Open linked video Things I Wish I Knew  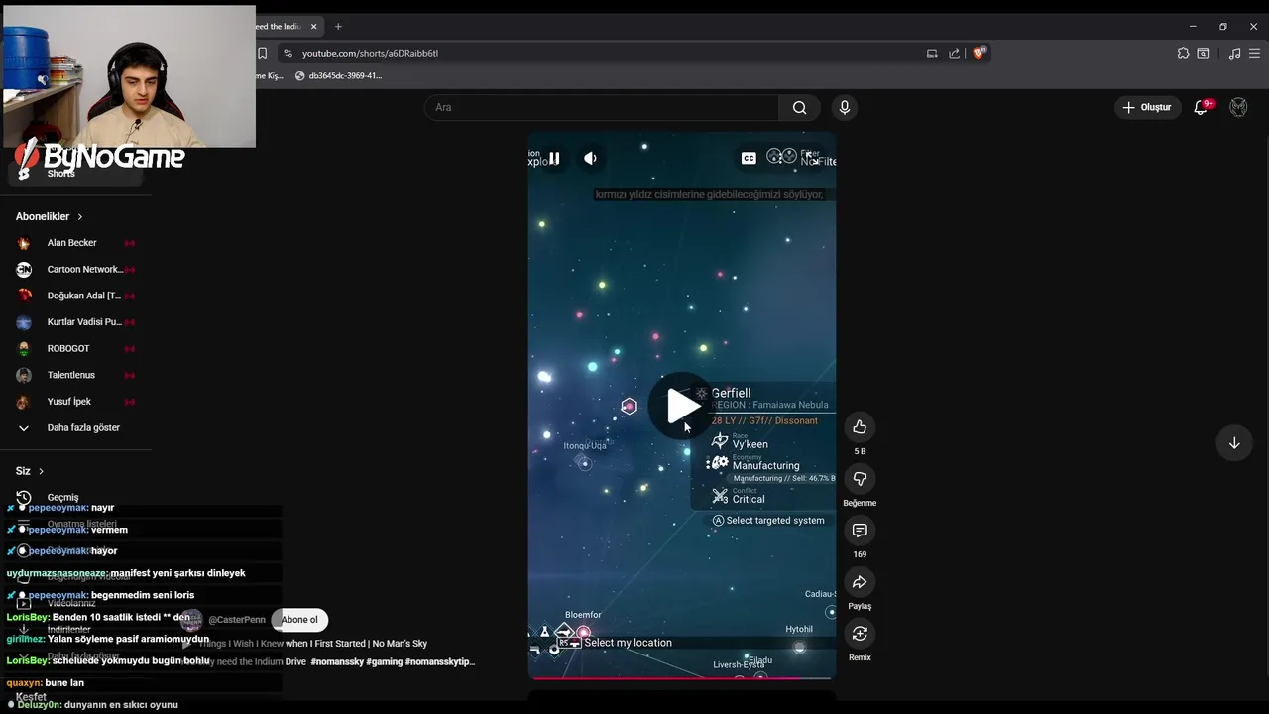point(312,644)
